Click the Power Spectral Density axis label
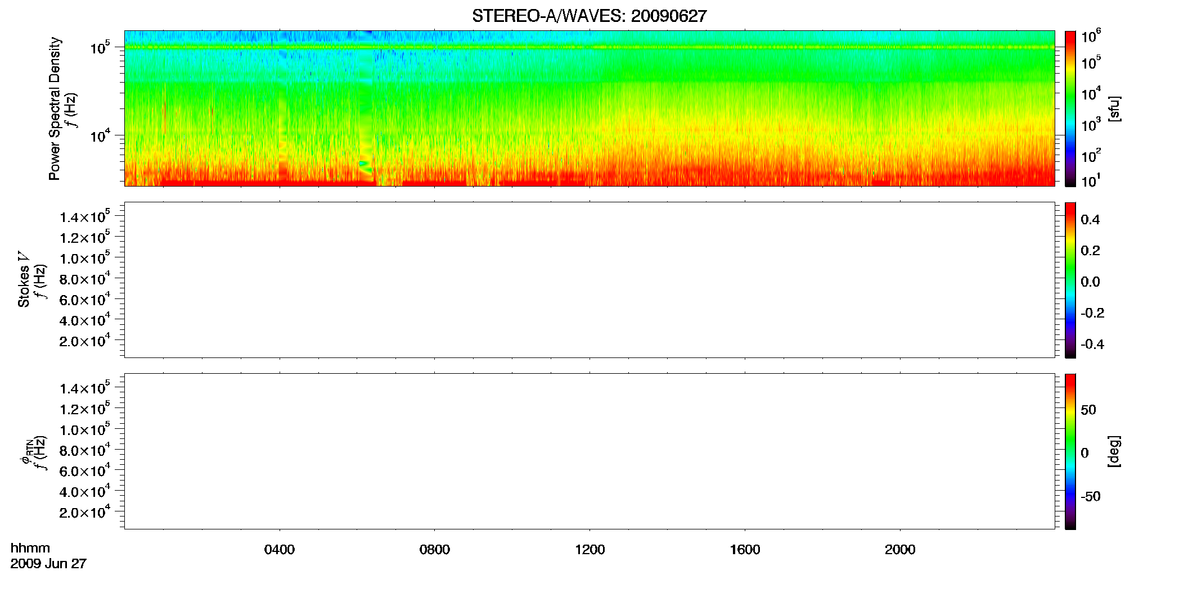 (x=55, y=108)
